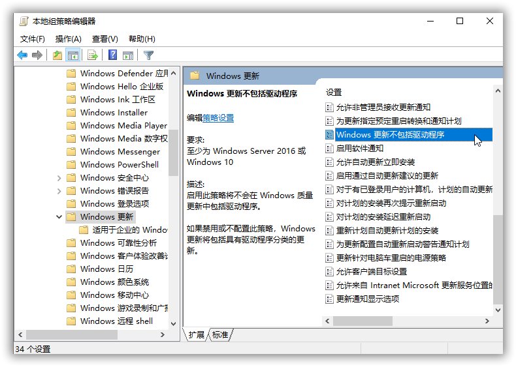Select 更新针对电脑车重启的电源策略 setting
The width and height of the screenshot is (516, 367).
click(391, 258)
